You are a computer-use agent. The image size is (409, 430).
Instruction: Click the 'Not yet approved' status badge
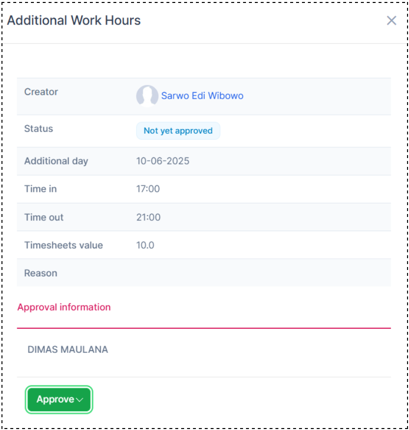click(x=178, y=131)
